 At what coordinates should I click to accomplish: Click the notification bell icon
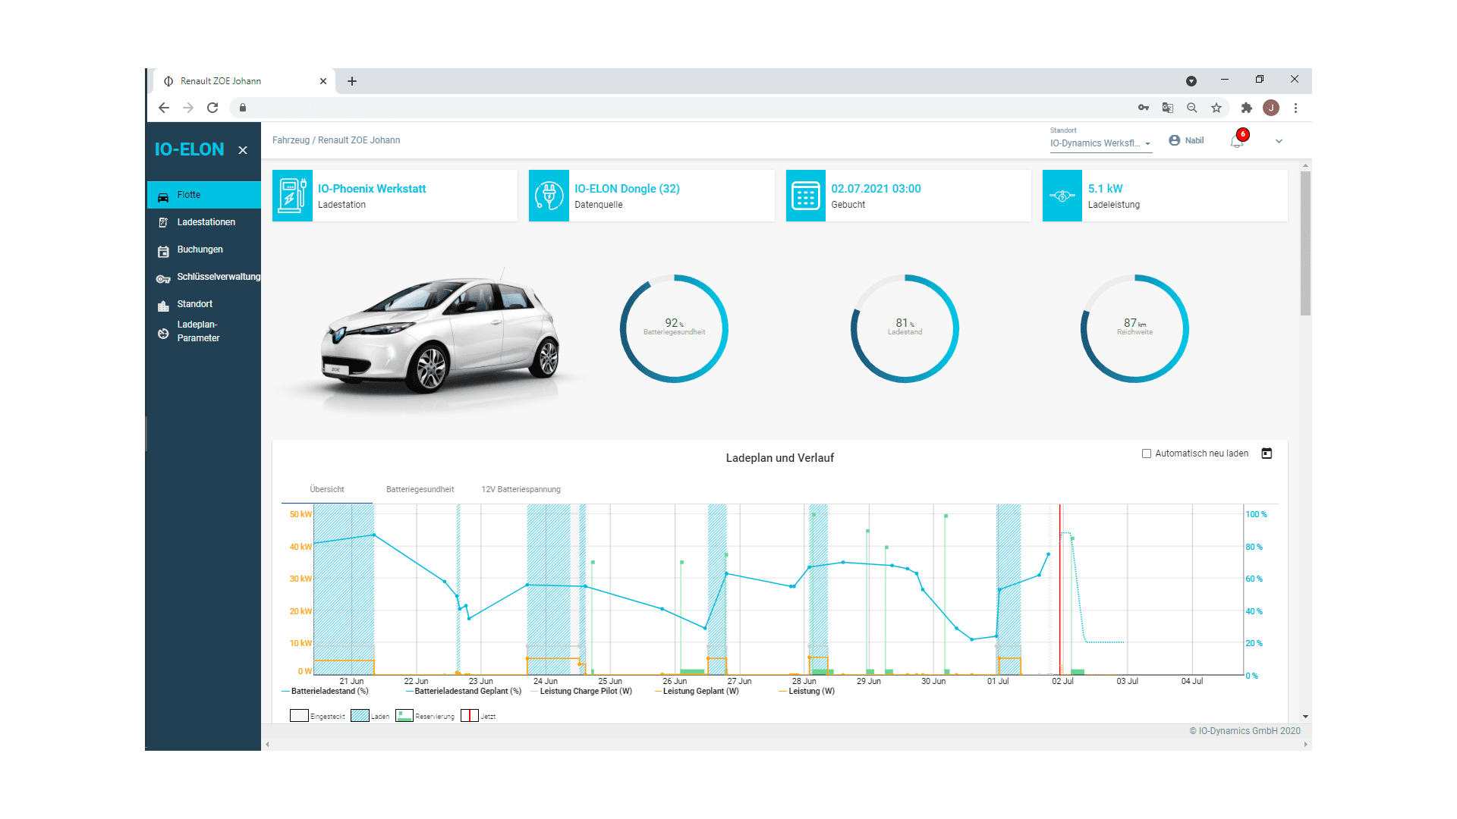click(1237, 141)
